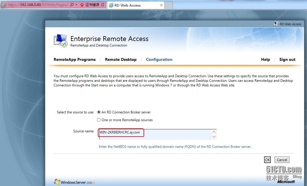Click the Cancel button

(282, 160)
